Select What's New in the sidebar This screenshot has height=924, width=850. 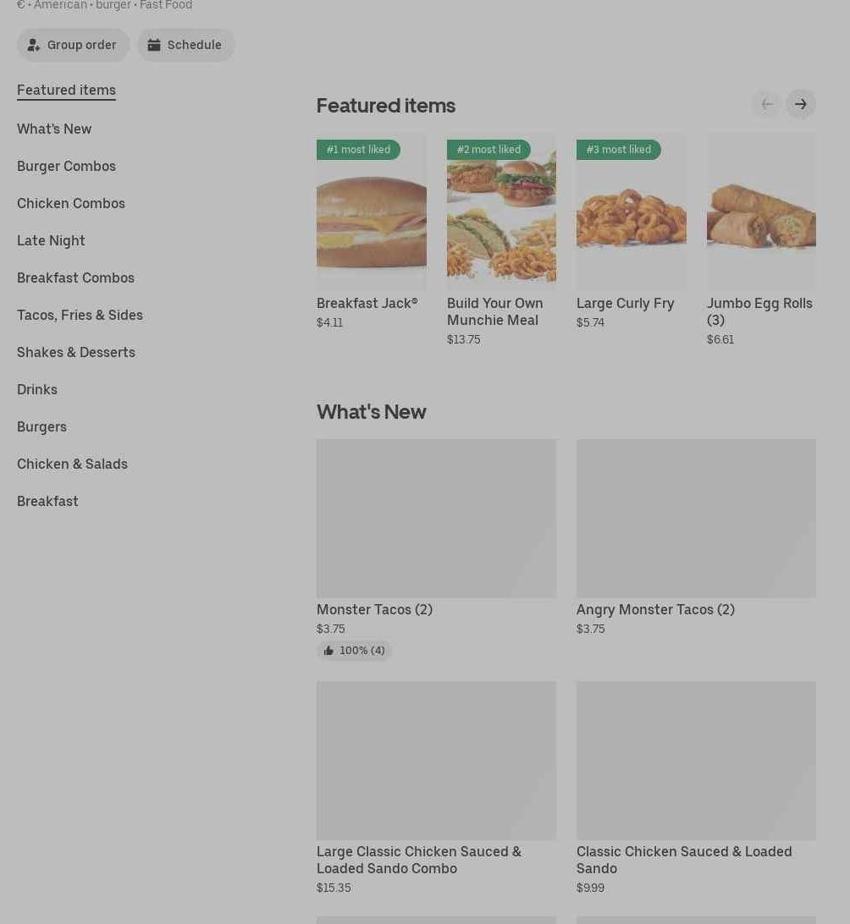pyautogui.click(x=54, y=129)
